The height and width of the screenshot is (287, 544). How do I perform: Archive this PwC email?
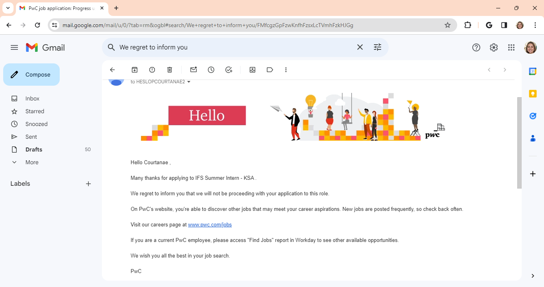(x=135, y=70)
